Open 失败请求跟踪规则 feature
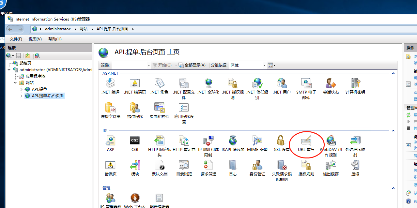This screenshot has height=208, width=417. coord(282,171)
